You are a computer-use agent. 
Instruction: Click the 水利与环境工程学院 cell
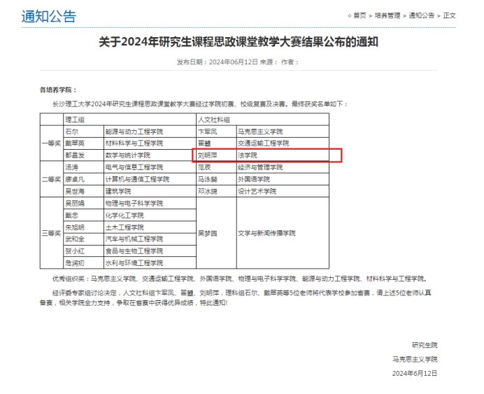pyautogui.click(x=134, y=263)
